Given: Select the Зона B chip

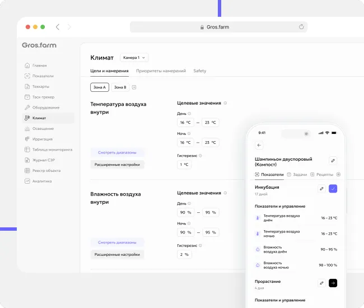Looking at the screenshot, I should (120, 87).
